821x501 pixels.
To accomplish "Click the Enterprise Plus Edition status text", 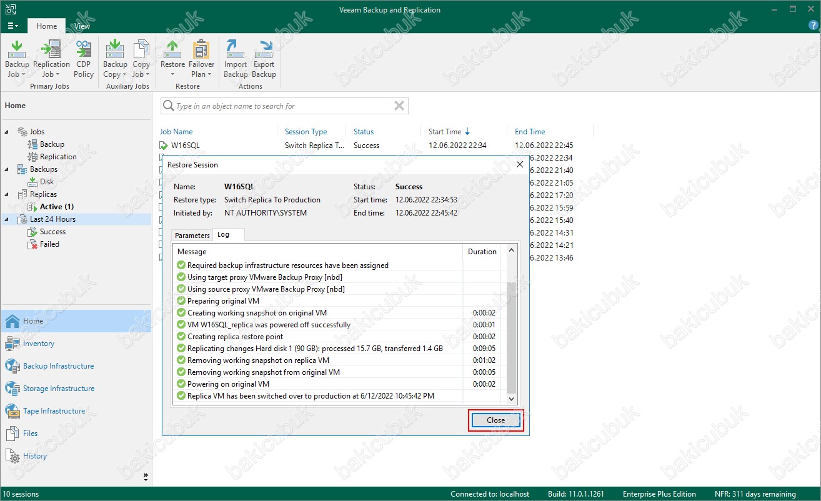I will tap(659, 494).
